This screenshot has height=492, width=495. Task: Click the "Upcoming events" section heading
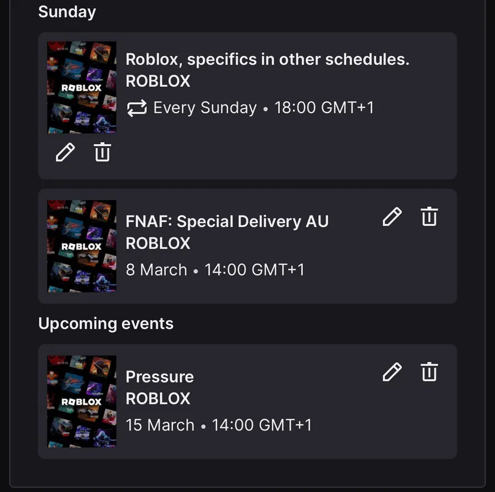coord(106,324)
